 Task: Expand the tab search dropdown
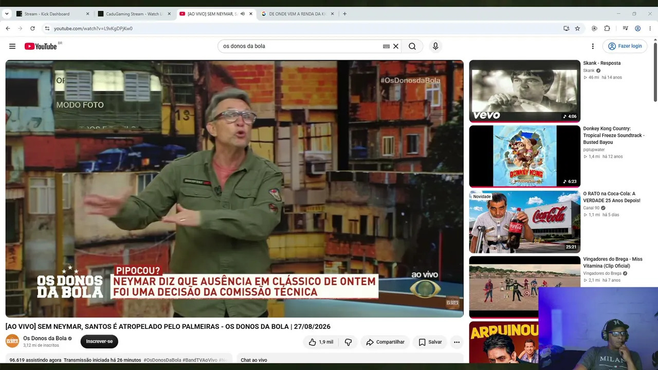click(x=7, y=14)
